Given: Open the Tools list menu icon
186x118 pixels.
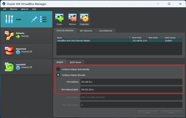Looking at the screenshot, I should pos(43,19).
